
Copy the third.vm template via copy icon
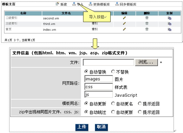tap(169, 24)
